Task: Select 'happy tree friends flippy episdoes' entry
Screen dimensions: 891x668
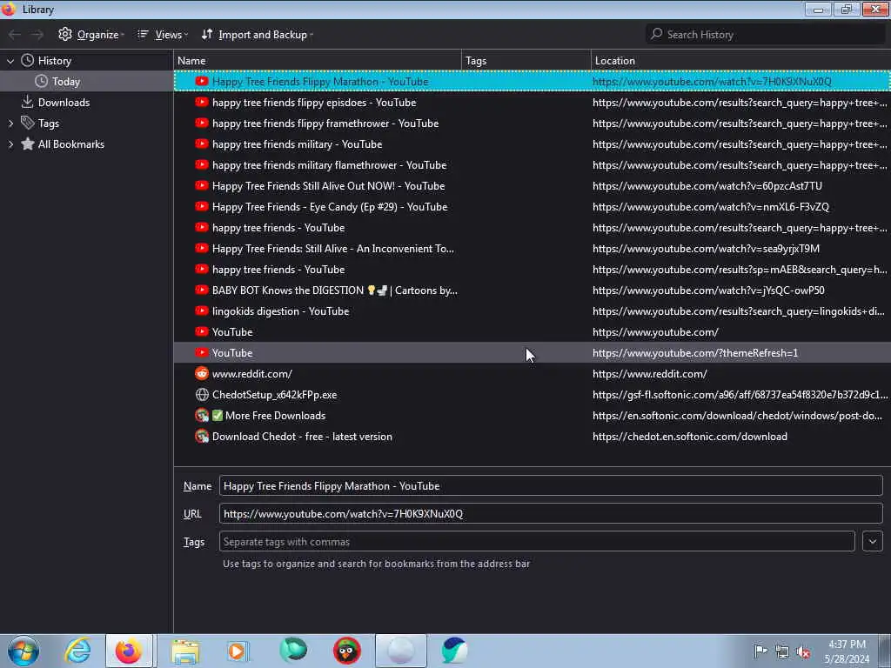Action: pyautogui.click(x=533, y=103)
